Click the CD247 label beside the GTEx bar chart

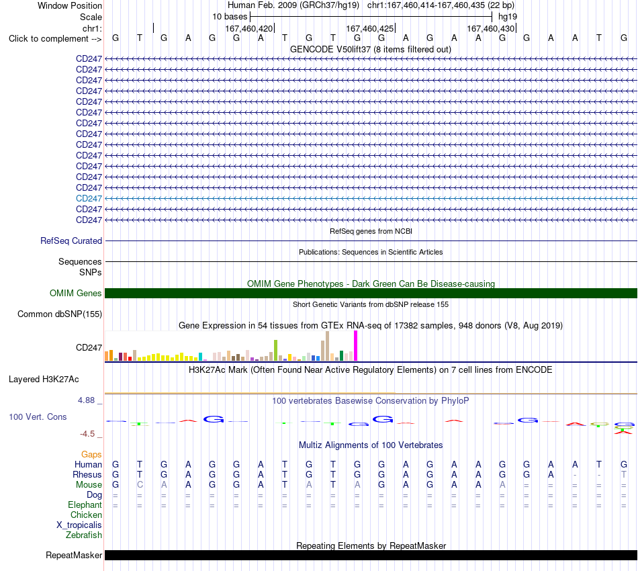tap(89, 347)
